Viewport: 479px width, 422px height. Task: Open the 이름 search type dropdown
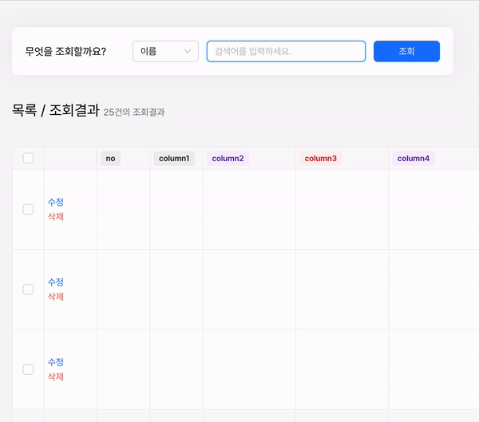[x=164, y=51]
